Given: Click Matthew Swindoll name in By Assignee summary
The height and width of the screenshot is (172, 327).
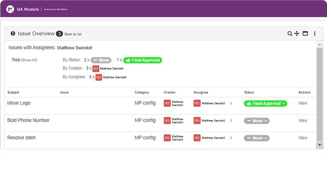Looking at the screenshot, I should pyautogui.click(x=114, y=77).
